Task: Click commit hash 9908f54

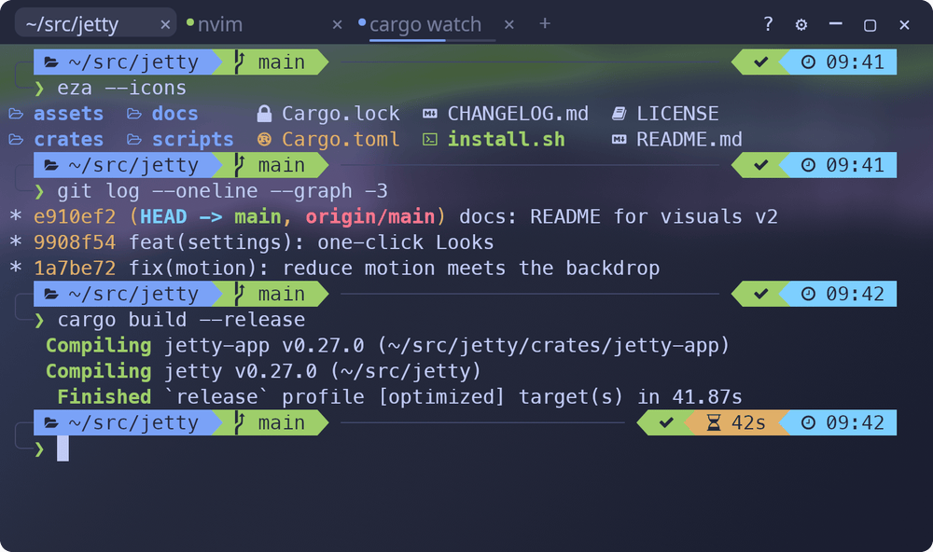Action: (x=75, y=242)
